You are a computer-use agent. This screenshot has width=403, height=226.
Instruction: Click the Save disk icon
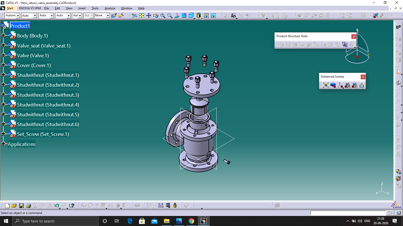point(21,206)
